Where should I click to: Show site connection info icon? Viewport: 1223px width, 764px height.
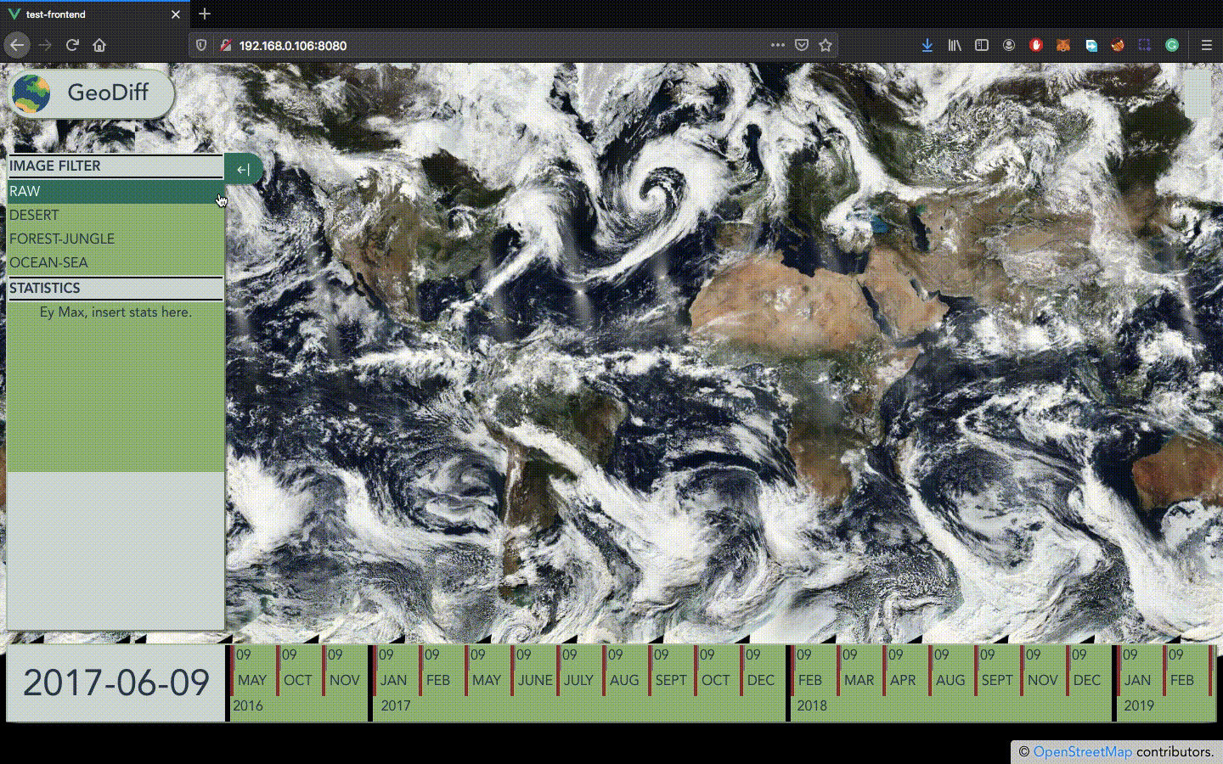pyautogui.click(x=225, y=45)
